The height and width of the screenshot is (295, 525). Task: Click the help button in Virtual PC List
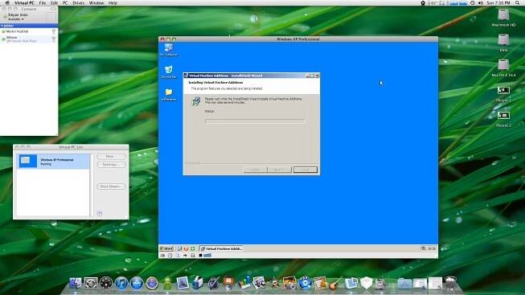[100, 213]
